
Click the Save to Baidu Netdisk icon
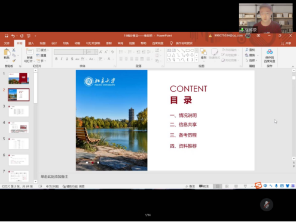(x=270, y=52)
